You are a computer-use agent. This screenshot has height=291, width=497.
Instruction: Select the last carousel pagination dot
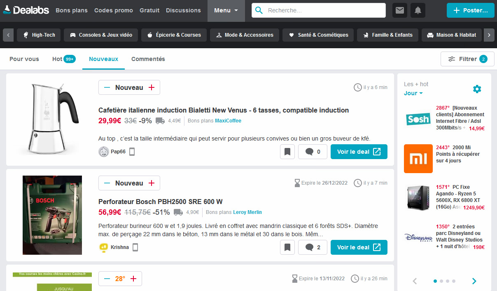pyautogui.click(x=454, y=281)
